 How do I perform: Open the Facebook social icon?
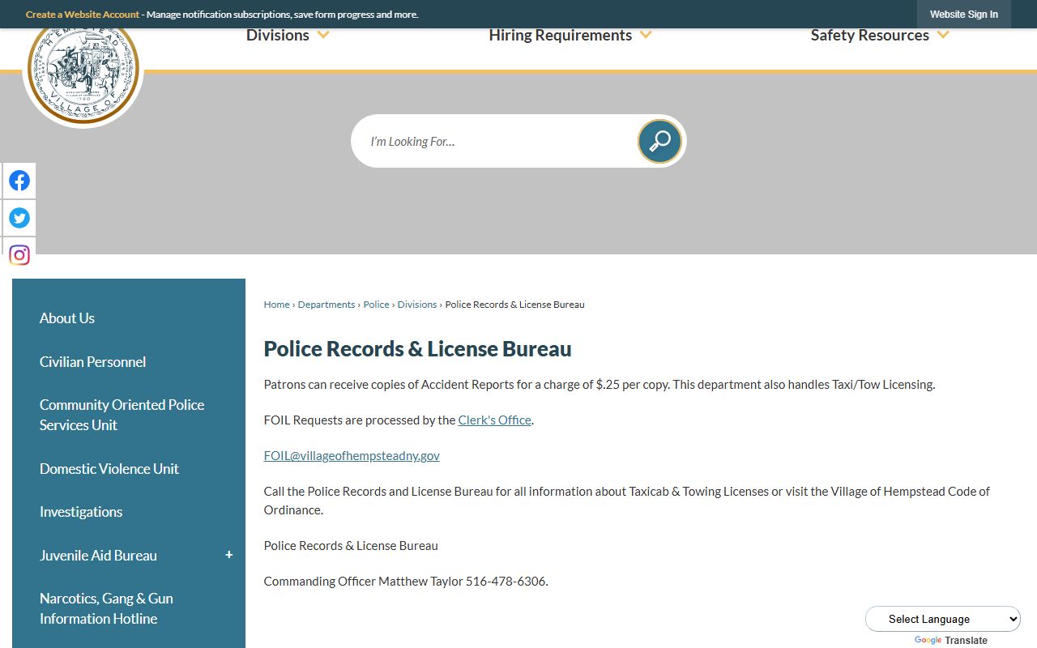(19, 181)
